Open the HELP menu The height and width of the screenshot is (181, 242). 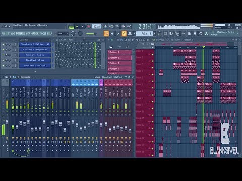coord(49,34)
